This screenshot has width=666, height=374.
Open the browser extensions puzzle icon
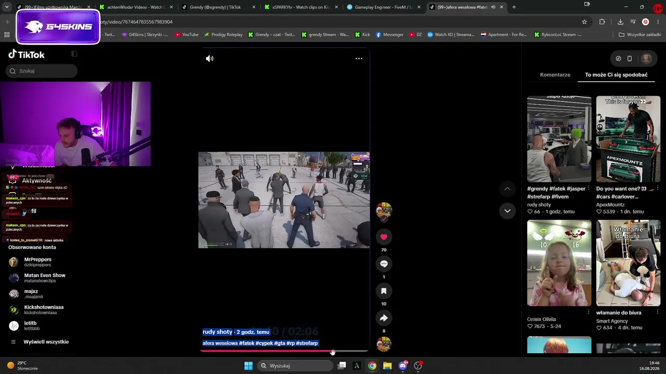[x=602, y=22]
